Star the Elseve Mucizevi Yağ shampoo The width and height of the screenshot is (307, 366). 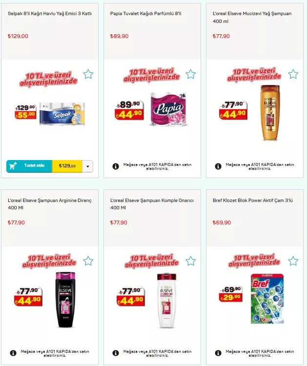293,74
